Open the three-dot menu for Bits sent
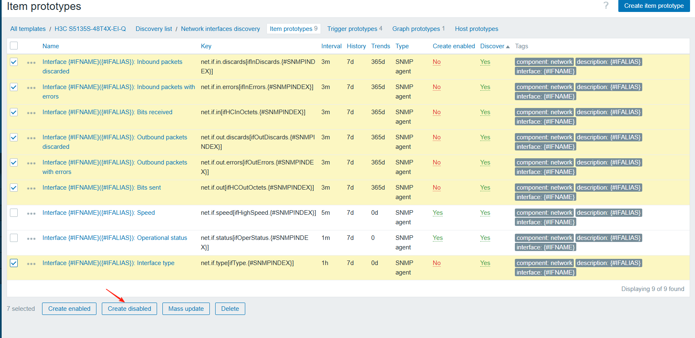This screenshot has width=695, height=338. pos(31,188)
